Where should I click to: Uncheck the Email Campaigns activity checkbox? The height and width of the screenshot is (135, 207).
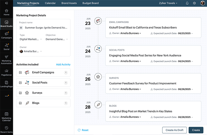point(20,72)
